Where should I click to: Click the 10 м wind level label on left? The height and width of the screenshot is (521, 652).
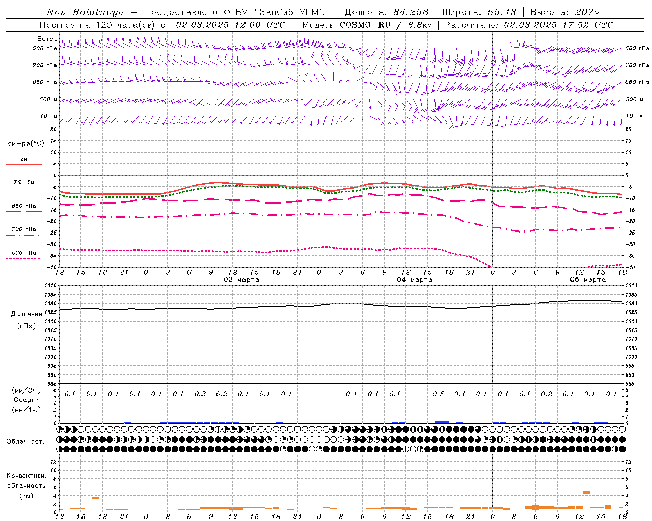coord(49,116)
